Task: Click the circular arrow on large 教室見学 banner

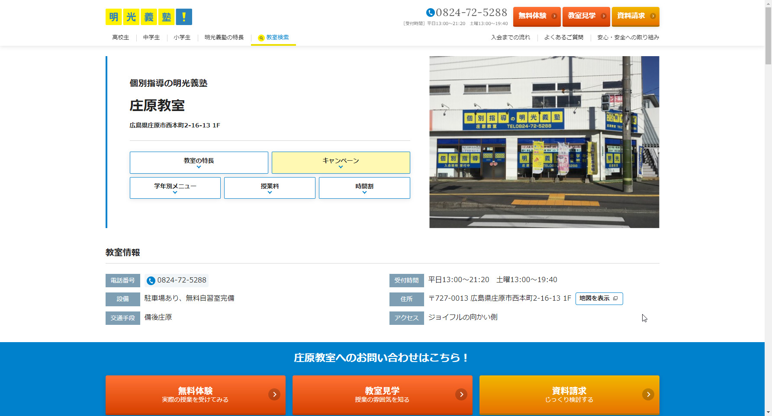Action: (461, 394)
